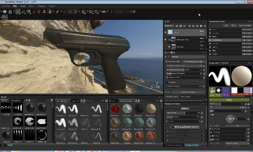The width and height of the screenshot is (253, 152).
Task: Click the alpha search field in Shelf
Action: [38, 100]
